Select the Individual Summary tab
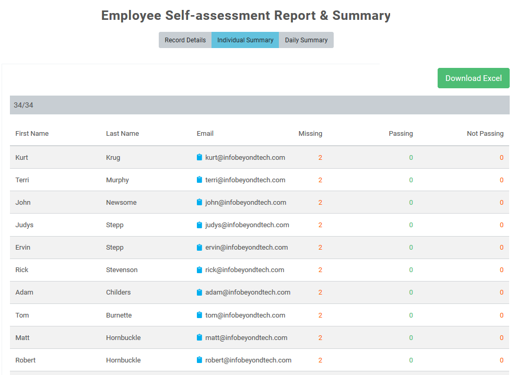This screenshot has width=517, height=375. coord(245,40)
